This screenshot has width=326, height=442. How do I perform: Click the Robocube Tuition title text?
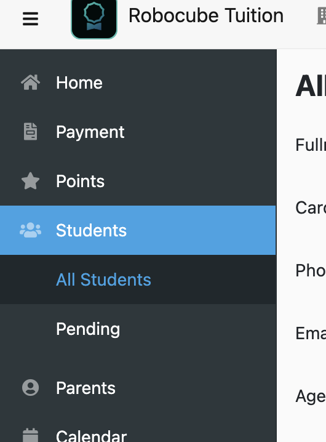(206, 15)
